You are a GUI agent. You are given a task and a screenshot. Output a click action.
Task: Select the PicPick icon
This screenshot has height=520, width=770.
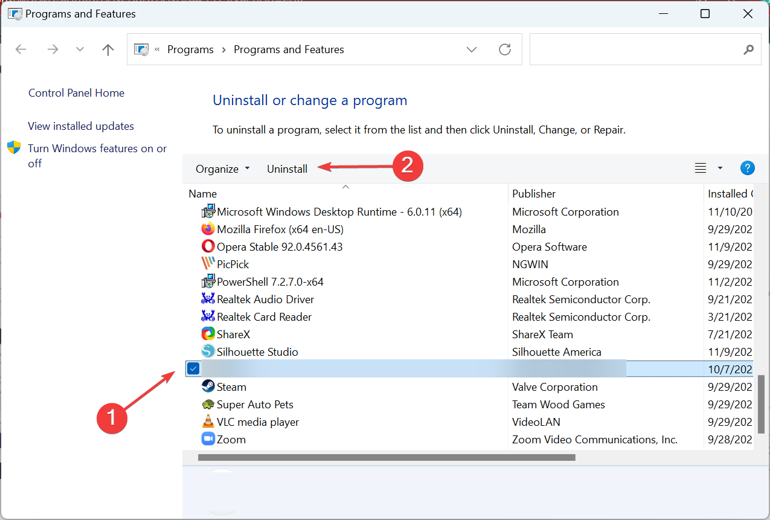(x=208, y=264)
